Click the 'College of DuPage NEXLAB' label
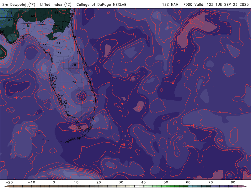The image size is (251, 188). point(101,4)
